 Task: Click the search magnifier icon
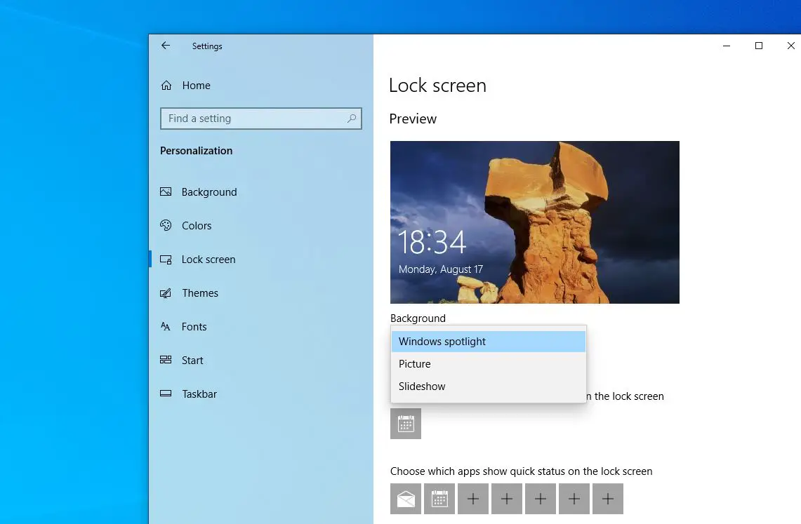(352, 119)
